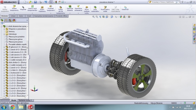Expand the głowica 1<1> component
The width and height of the screenshot is (196, 110).
coord(4,47)
